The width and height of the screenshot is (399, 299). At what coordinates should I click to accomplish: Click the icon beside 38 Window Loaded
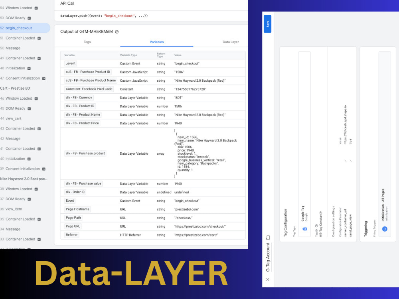point(36,189)
